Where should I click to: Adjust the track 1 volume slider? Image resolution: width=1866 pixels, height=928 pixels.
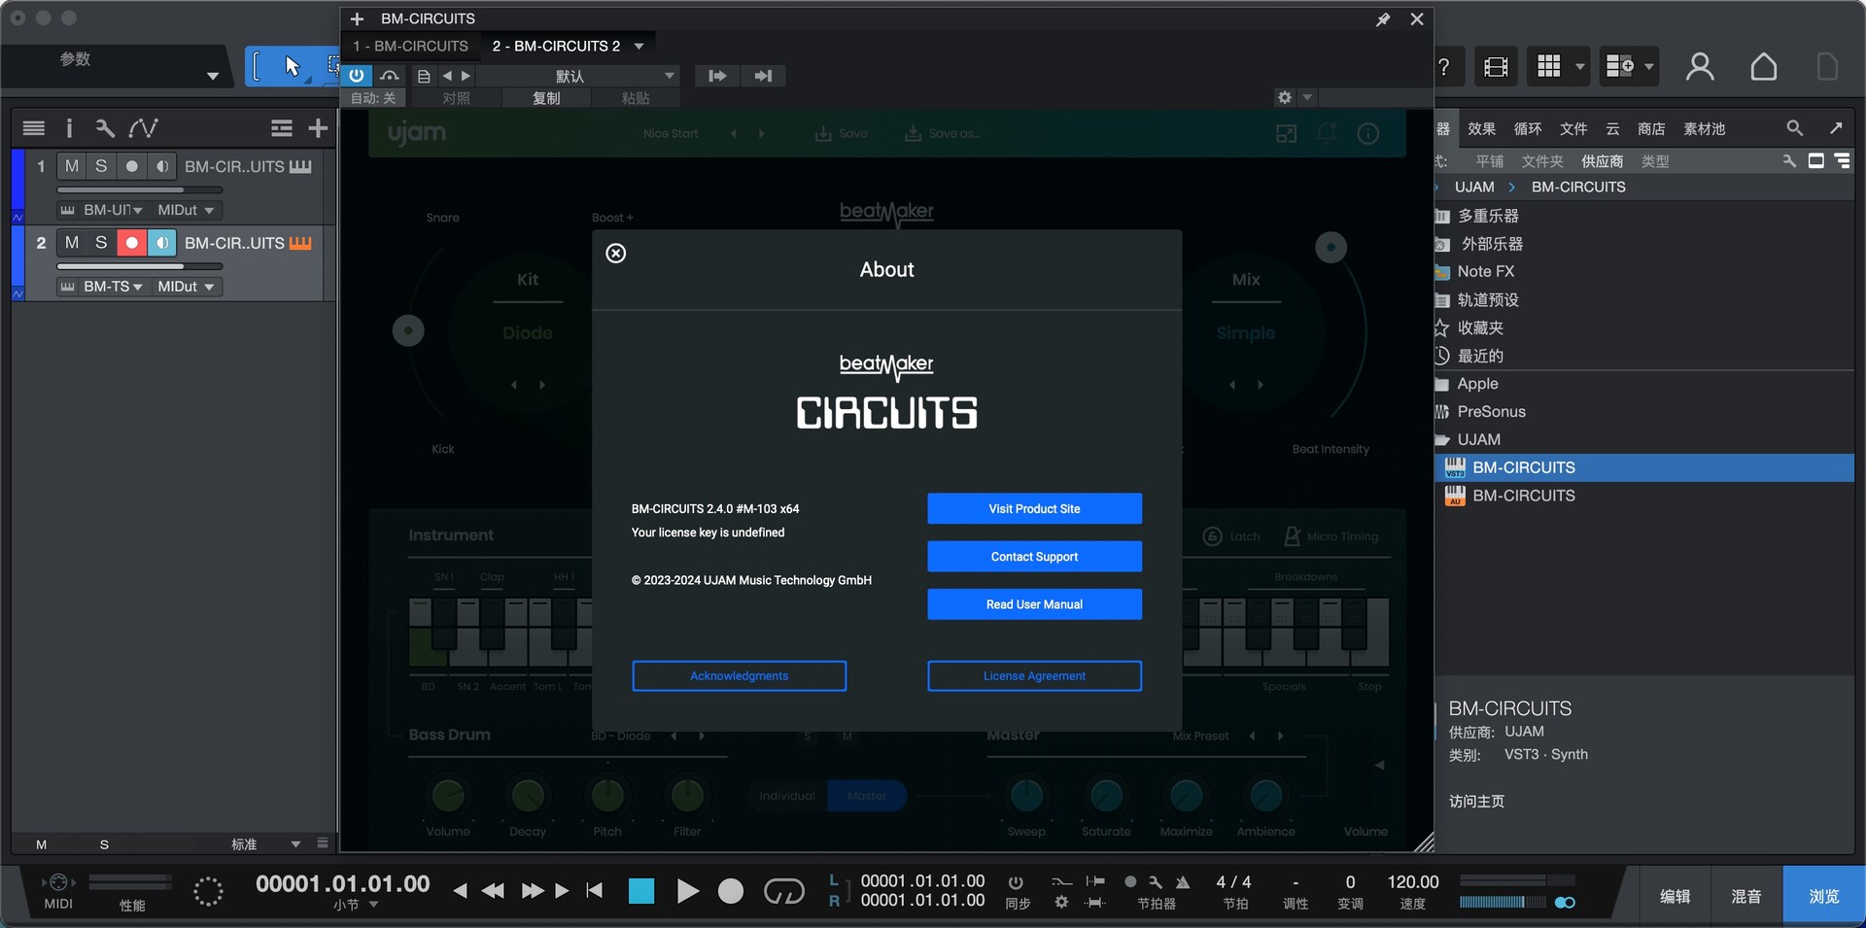pyautogui.click(x=140, y=189)
